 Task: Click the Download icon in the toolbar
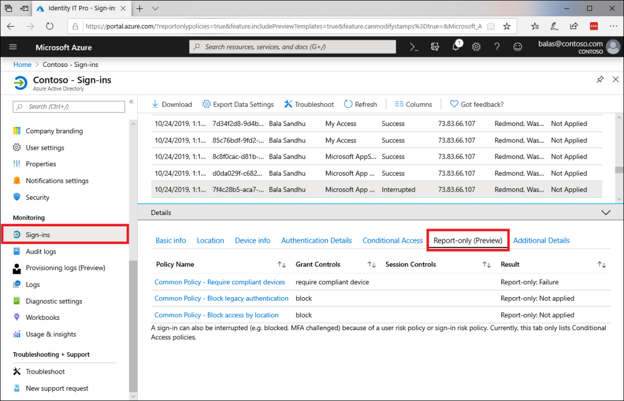pos(154,104)
